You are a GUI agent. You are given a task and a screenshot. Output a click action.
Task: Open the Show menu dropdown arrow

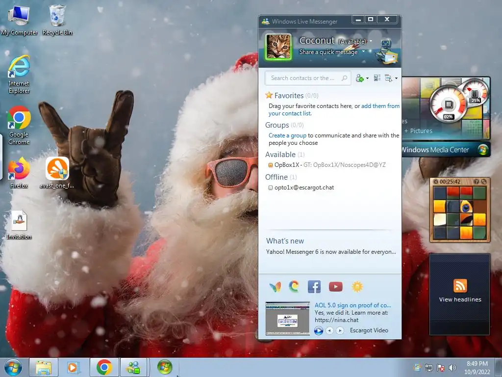click(396, 78)
